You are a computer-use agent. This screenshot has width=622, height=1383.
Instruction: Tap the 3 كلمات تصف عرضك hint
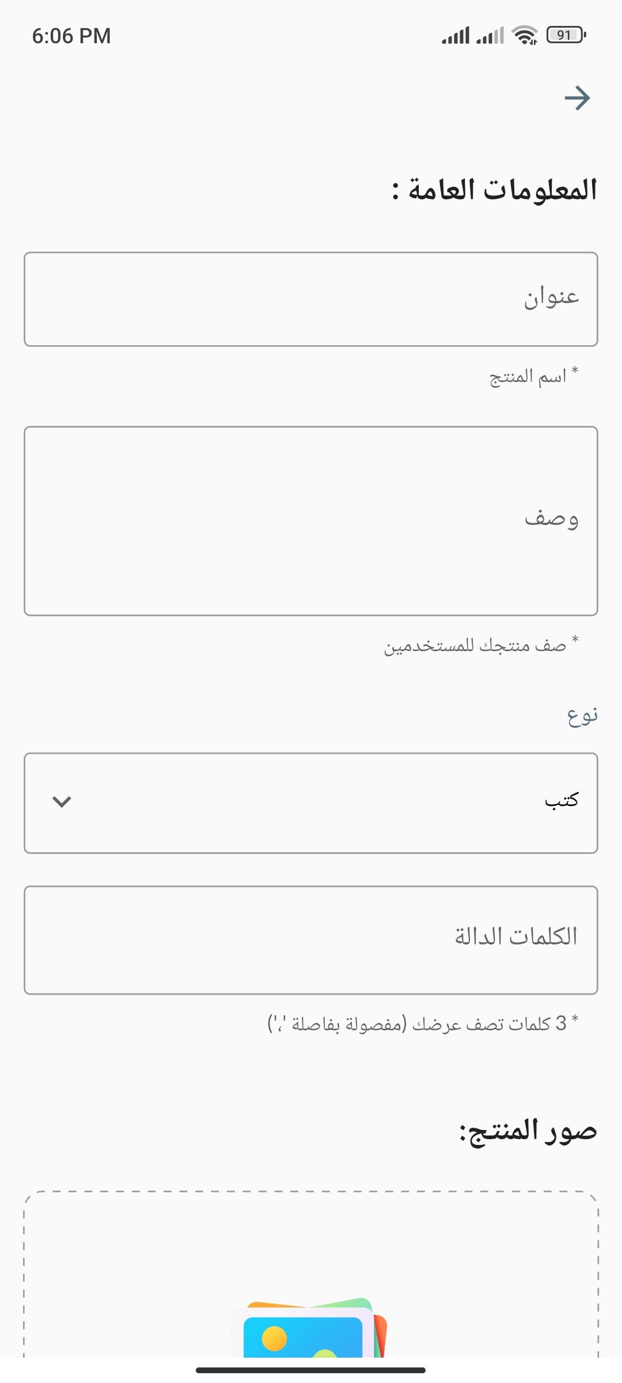pyautogui.click(x=423, y=1023)
